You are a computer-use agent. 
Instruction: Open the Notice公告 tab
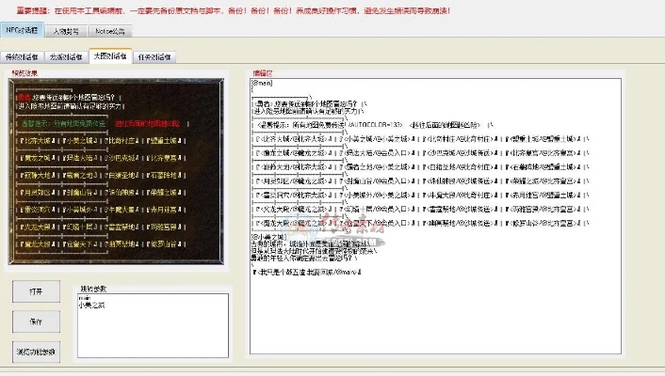click(110, 31)
